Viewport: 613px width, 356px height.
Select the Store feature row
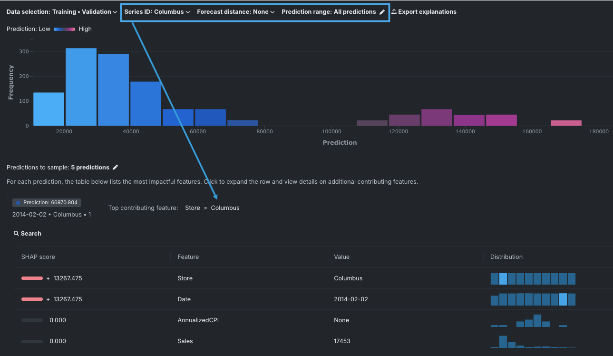[185, 278]
